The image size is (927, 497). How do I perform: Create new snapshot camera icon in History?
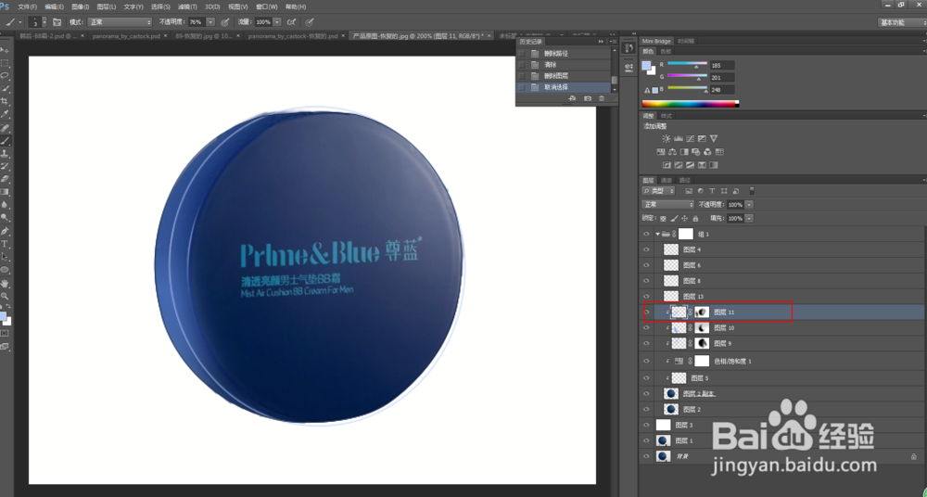[588, 98]
